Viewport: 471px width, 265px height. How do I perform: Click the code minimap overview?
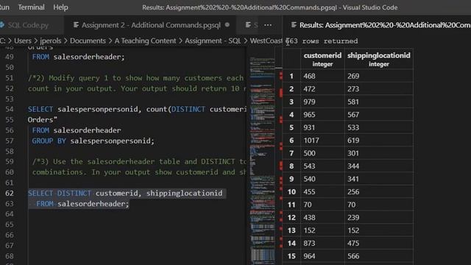coord(262,159)
